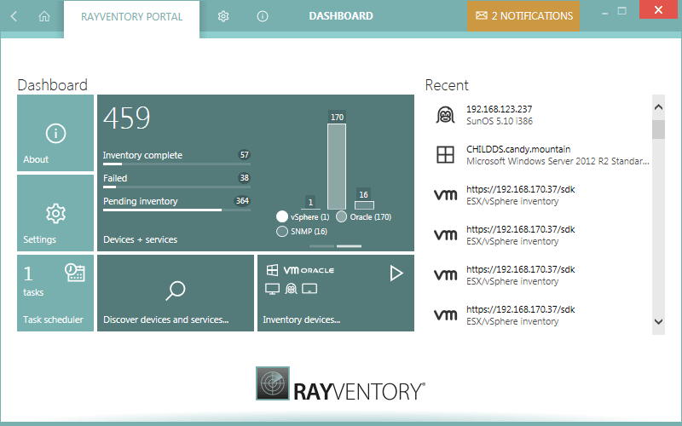Click the chart bar labeled 1

click(310, 209)
